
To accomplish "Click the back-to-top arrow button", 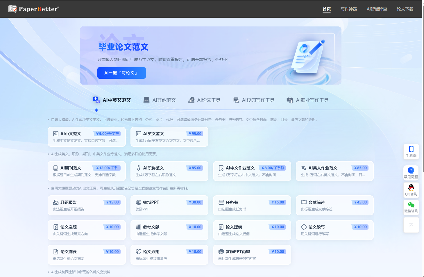I will coord(411,225).
